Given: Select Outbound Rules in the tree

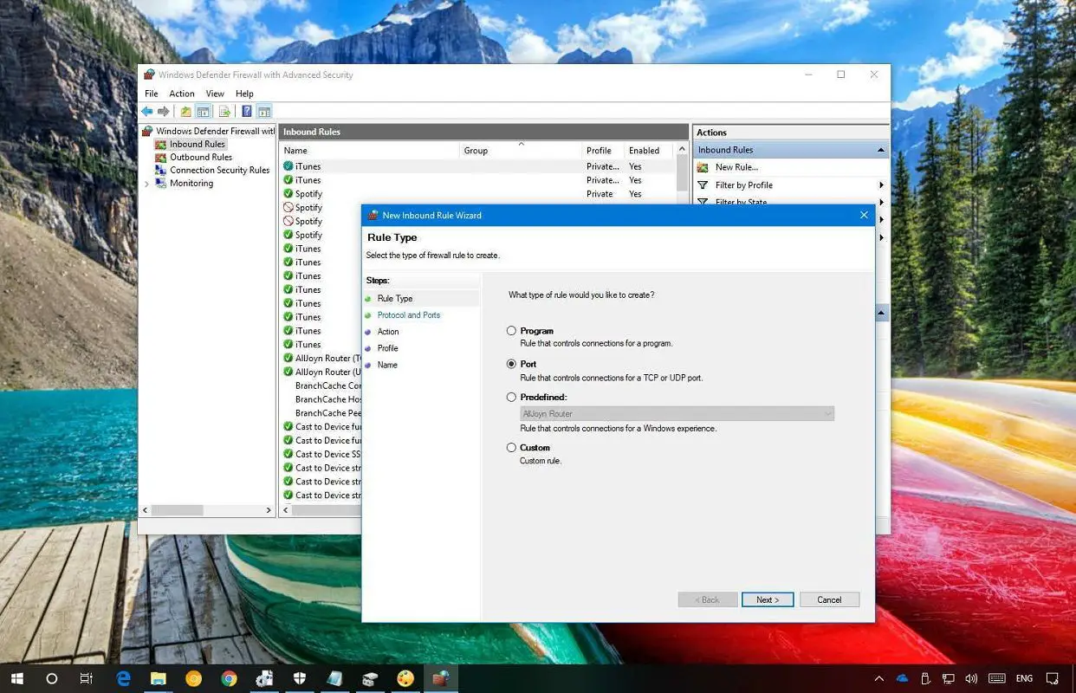Looking at the screenshot, I should pyautogui.click(x=200, y=157).
